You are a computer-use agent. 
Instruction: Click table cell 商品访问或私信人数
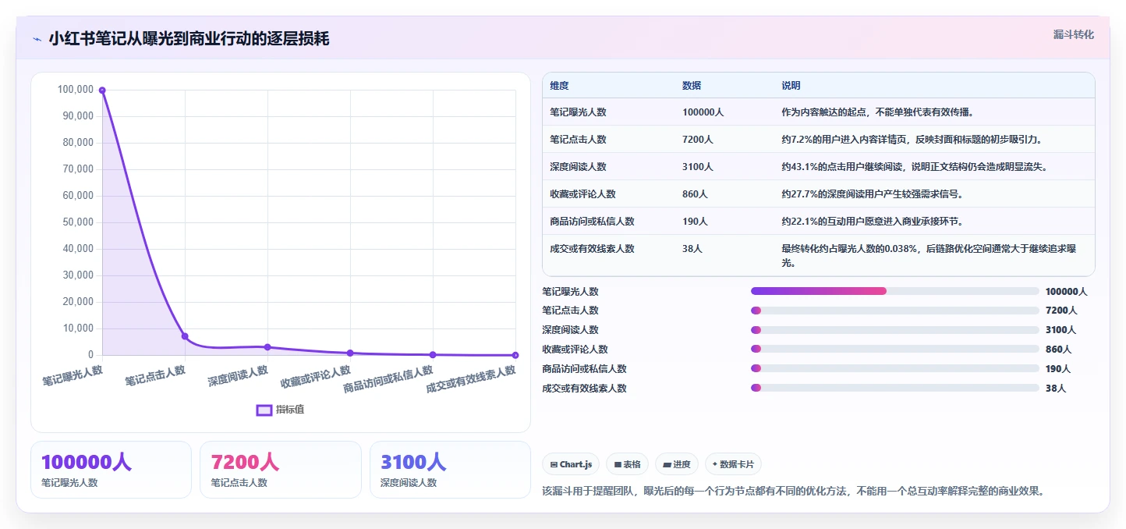(x=592, y=222)
